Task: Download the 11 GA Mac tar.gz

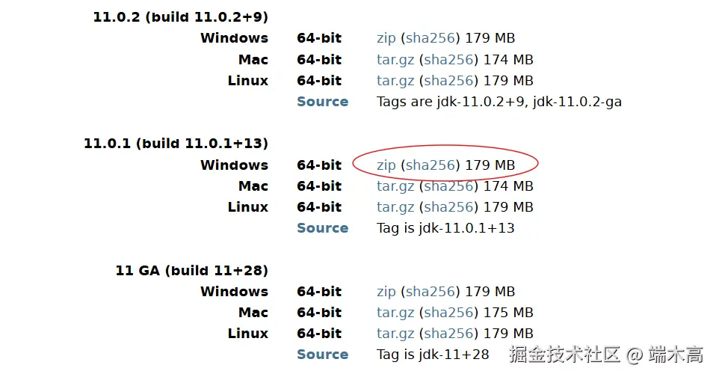Action: [395, 313]
